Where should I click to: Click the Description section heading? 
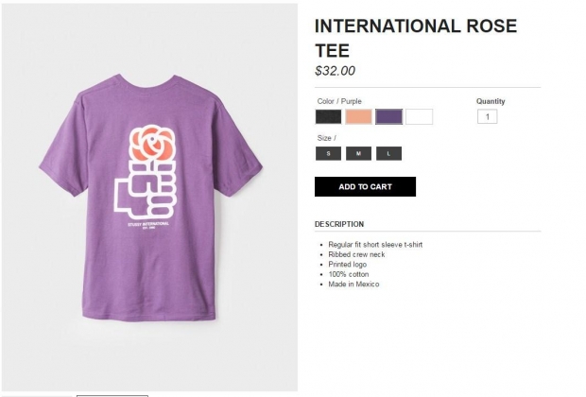coord(339,224)
